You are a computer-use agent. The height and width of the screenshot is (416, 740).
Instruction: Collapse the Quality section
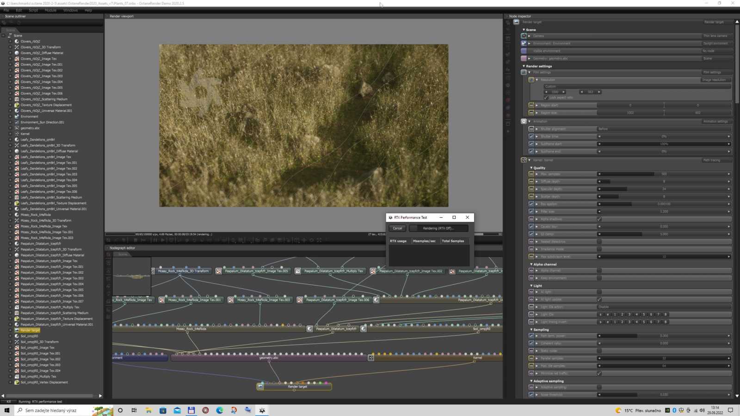click(x=531, y=168)
